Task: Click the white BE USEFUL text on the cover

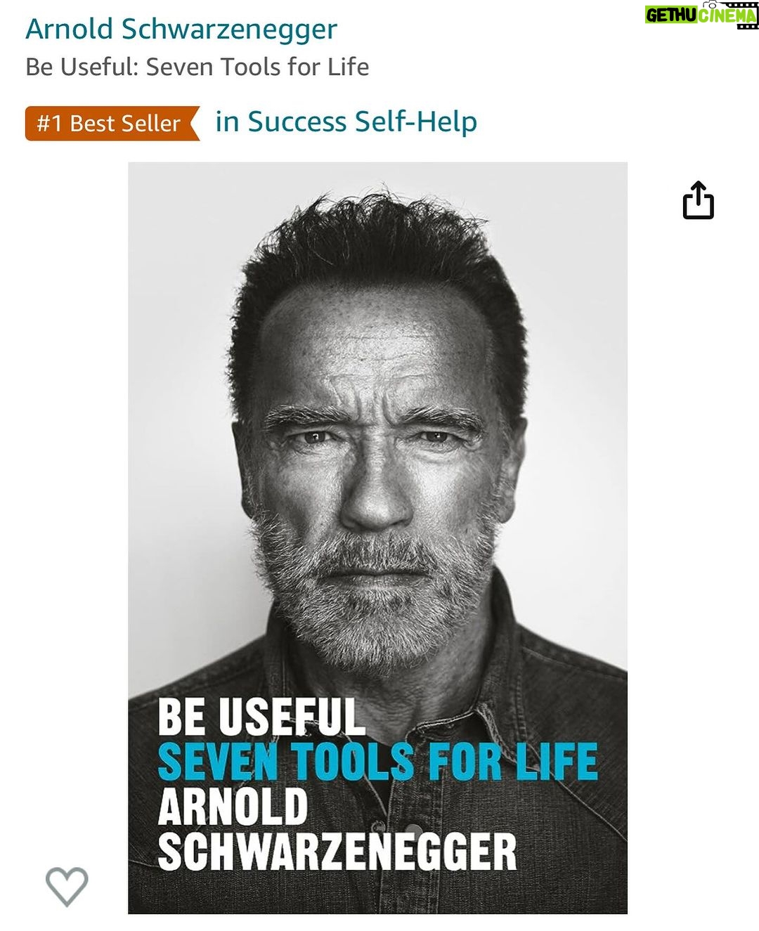Action: tap(261, 717)
